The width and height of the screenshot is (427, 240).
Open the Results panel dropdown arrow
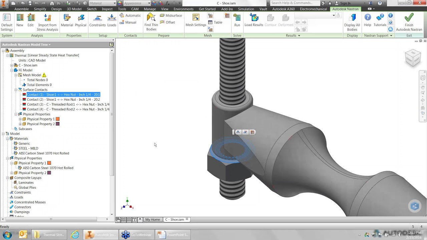[299, 36]
